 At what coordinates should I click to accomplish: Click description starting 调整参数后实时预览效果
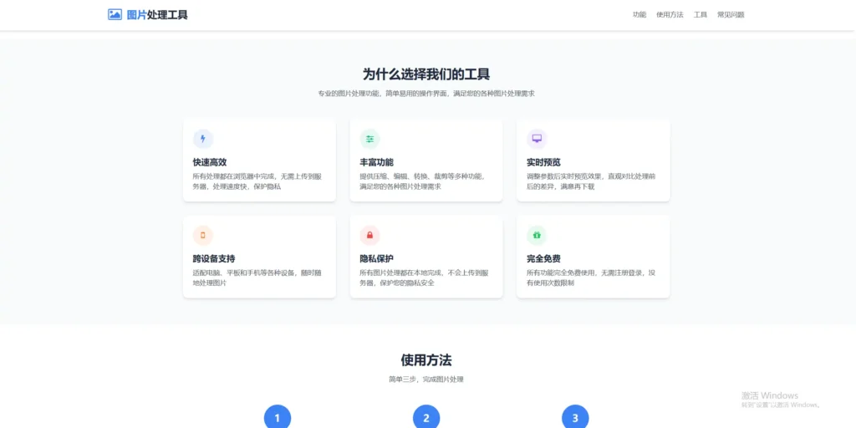click(x=591, y=181)
